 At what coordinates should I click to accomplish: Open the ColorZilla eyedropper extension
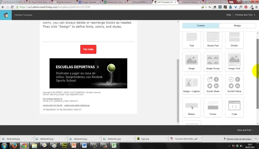coord(251,7)
